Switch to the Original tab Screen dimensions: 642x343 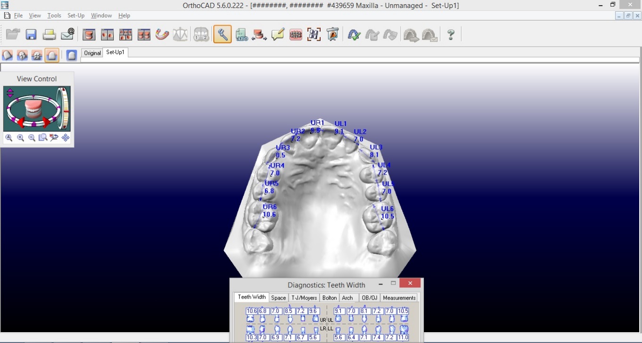pyautogui.click(x=92, y=53)
